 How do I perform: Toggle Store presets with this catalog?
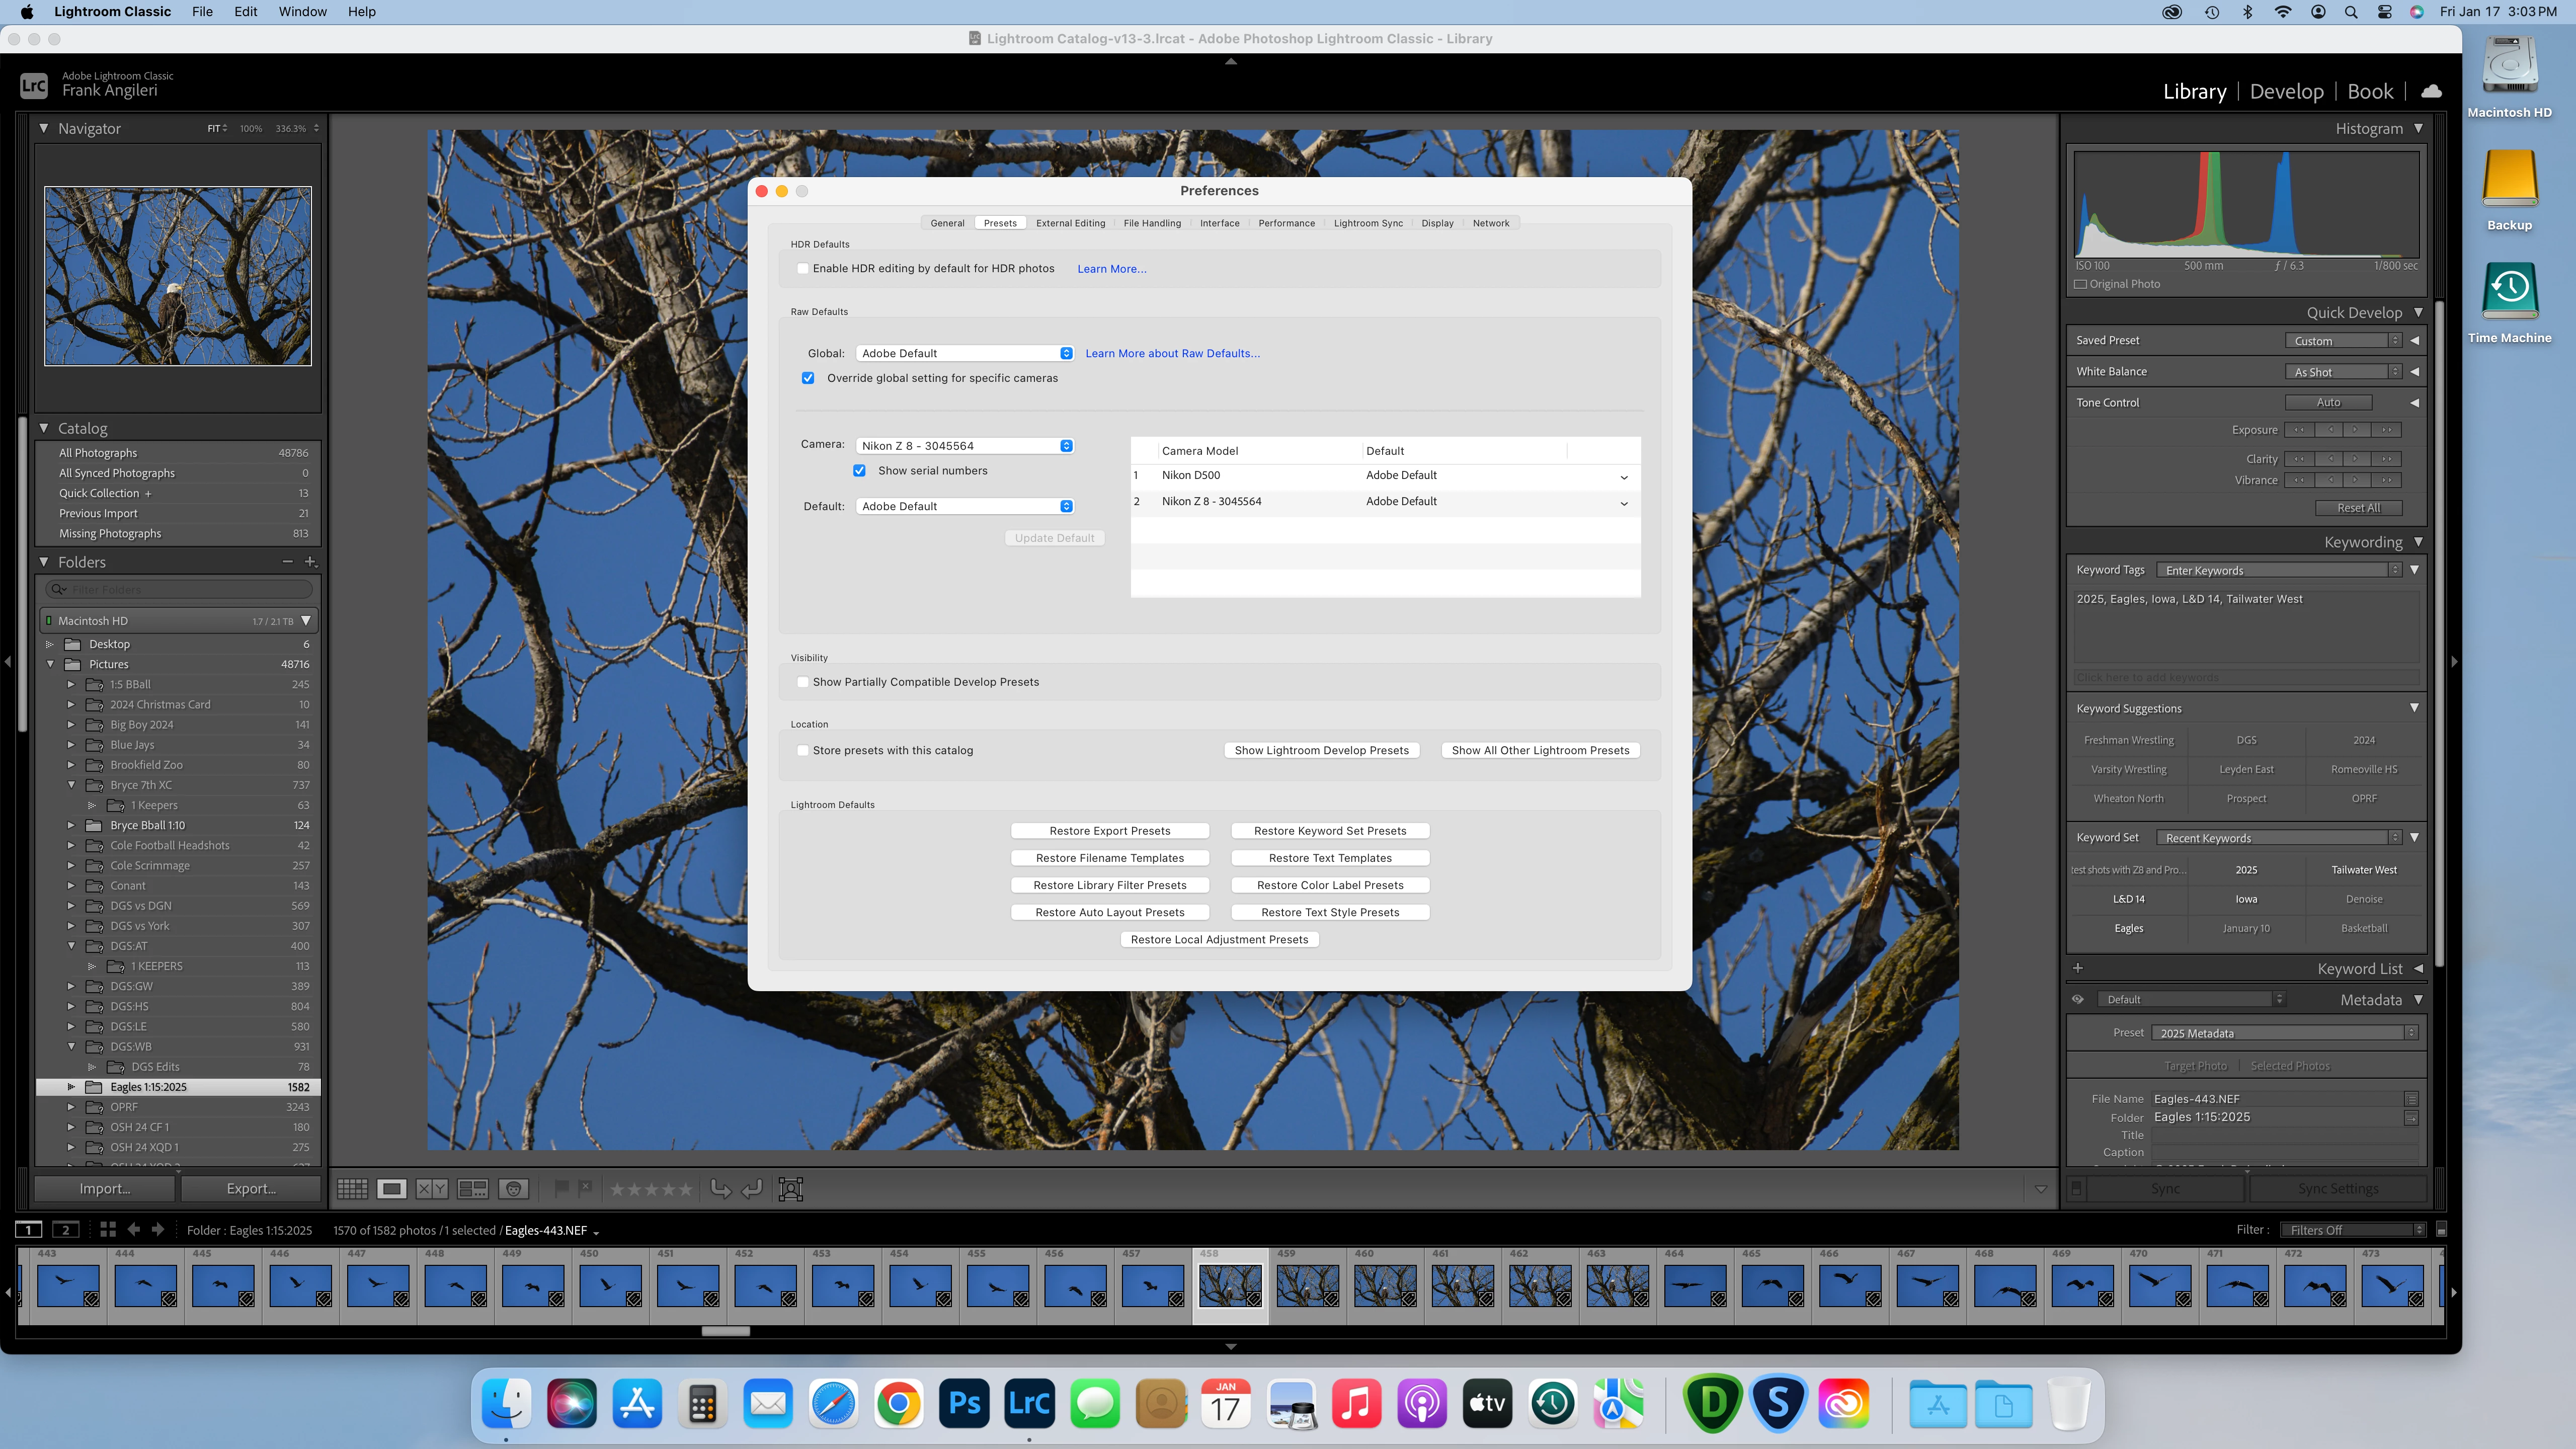pos(803,750)
